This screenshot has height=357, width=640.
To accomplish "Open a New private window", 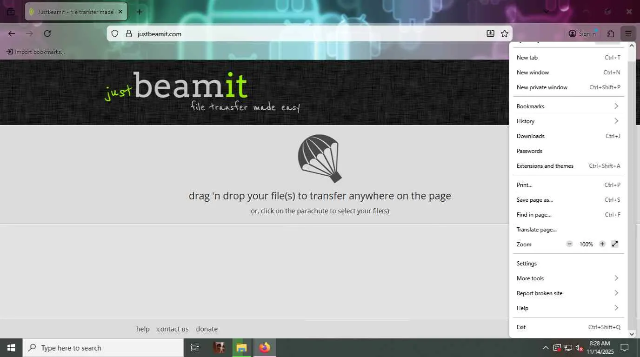I will 568,87.
